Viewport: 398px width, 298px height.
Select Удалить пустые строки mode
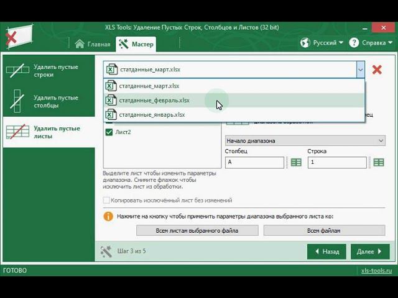(49, 71)
